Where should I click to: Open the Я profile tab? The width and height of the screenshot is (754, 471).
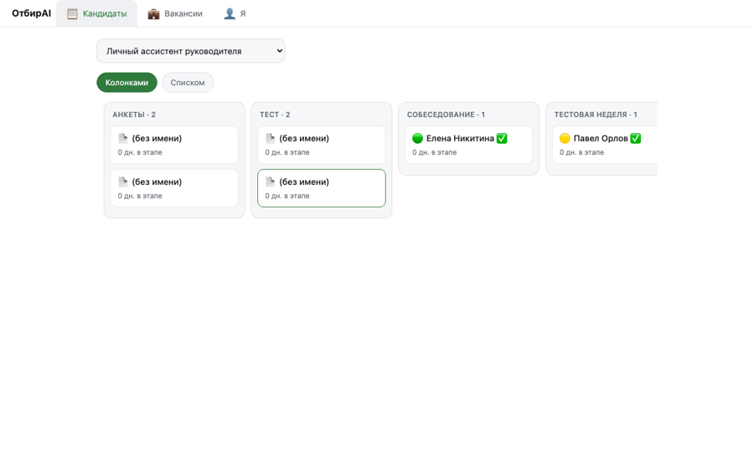(235, 13)
